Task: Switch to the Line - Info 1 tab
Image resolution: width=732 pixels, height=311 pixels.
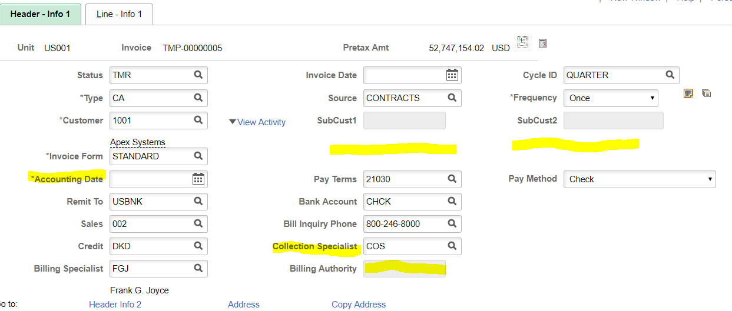Action: click(120, 14)
